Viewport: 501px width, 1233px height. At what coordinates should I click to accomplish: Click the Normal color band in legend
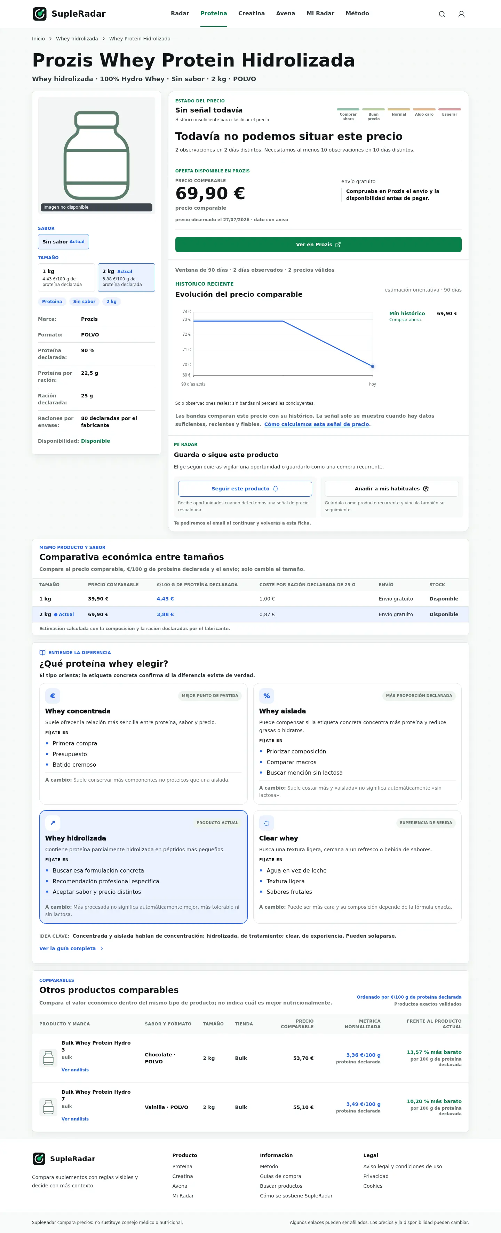399,110
